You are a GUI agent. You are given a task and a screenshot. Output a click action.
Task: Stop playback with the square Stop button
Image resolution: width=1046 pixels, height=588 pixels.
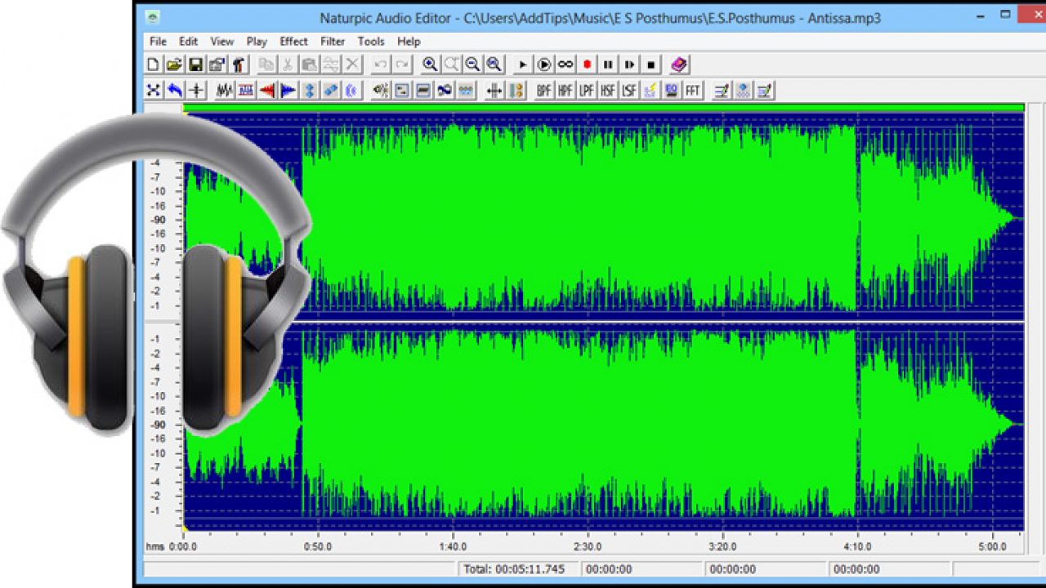point(650,65)
